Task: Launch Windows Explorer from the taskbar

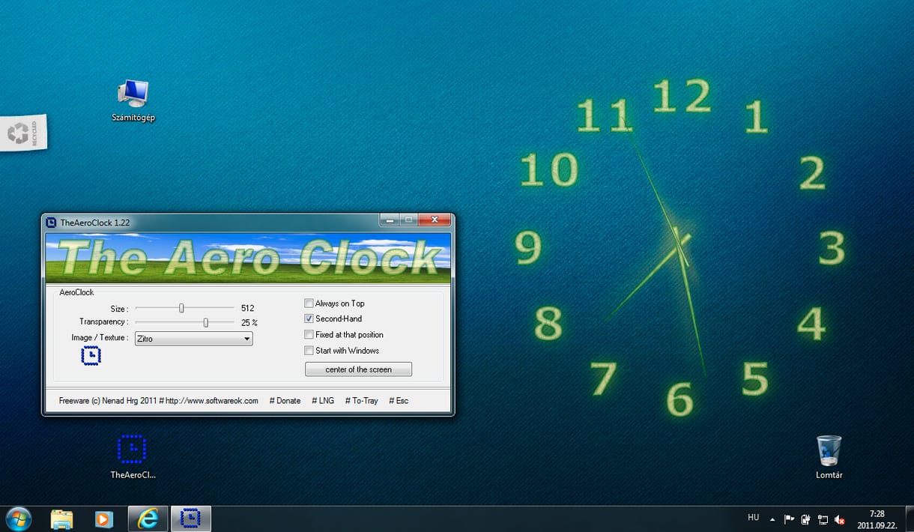Action: click(61, 519)
